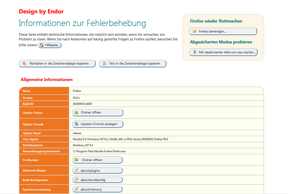The image size is (288, 194).
Task: Click the folder icon in Profilordner row
Action: click(76, 160)
